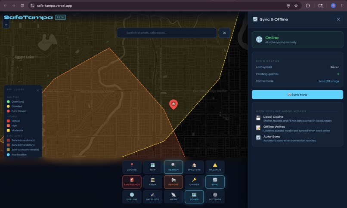This screenshot has width=347, height=208.
Task: Click the 'Critical' hazard legend entry
Action: tap(13, 121)
